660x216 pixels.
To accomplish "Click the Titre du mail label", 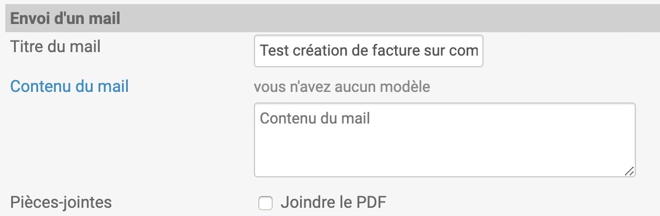I will click(x=55, y=46).
